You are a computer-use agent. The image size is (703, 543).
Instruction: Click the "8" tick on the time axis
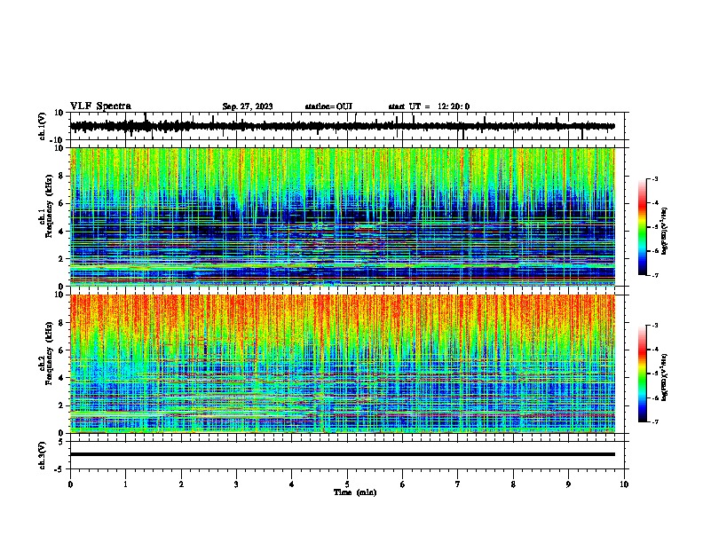tap(513, 484)
